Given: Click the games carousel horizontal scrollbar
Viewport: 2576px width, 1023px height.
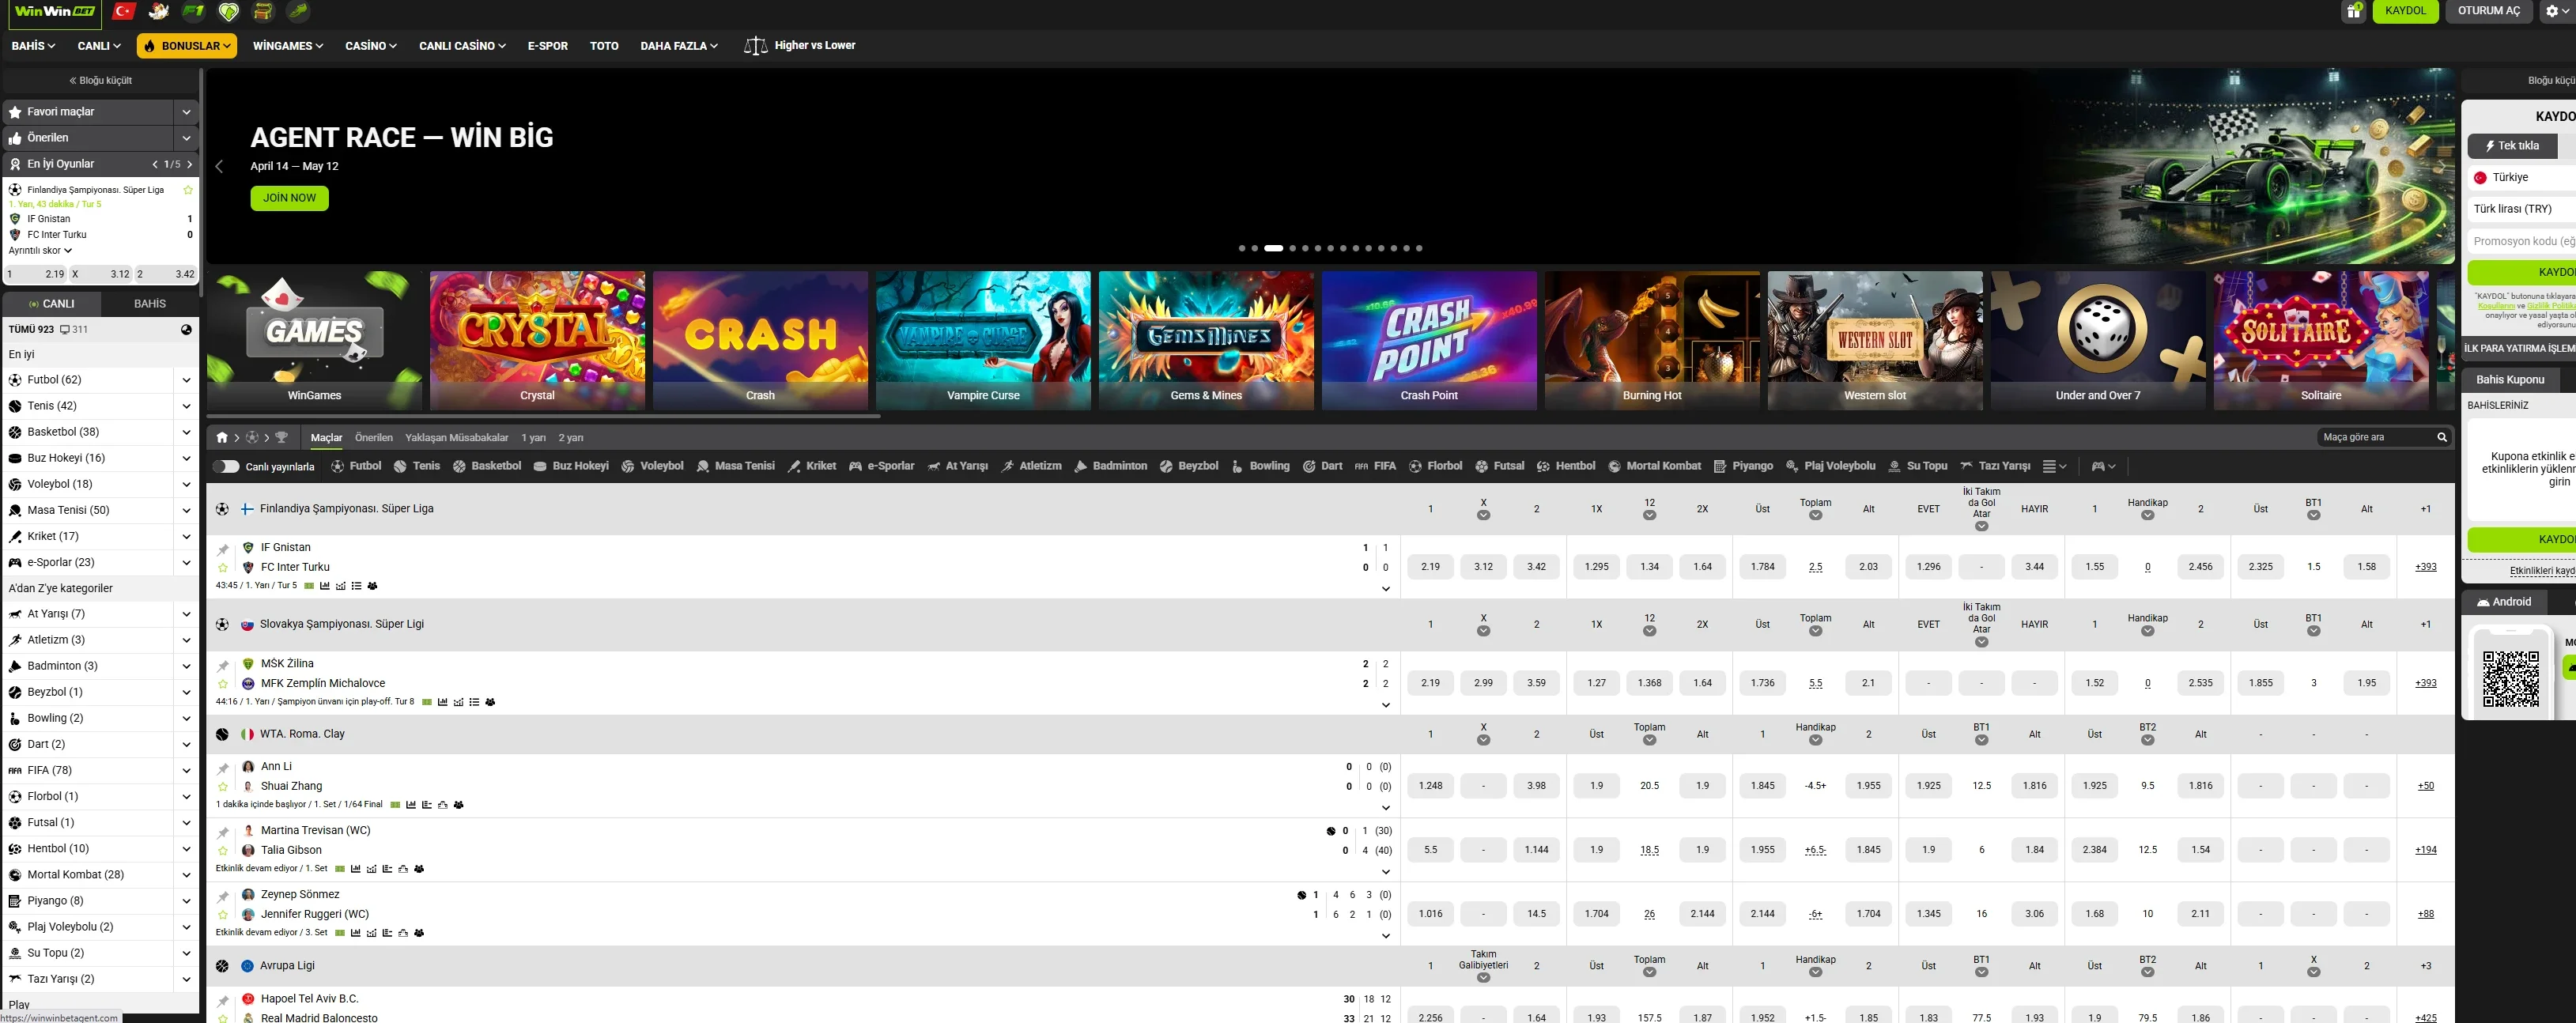Looking at the screenshot, I should click(543, 416).
